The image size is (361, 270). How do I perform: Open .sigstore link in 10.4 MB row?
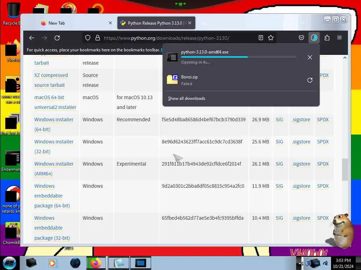[301, 218]
